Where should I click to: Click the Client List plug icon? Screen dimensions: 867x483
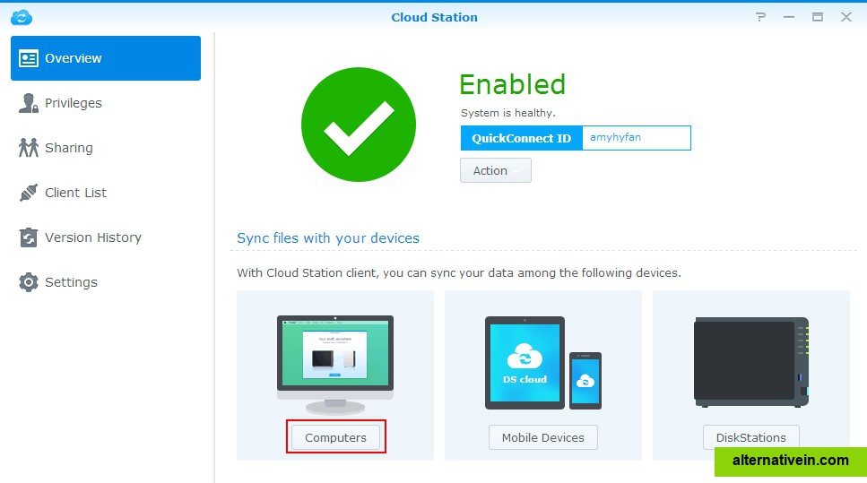click(x=28, y=193)
